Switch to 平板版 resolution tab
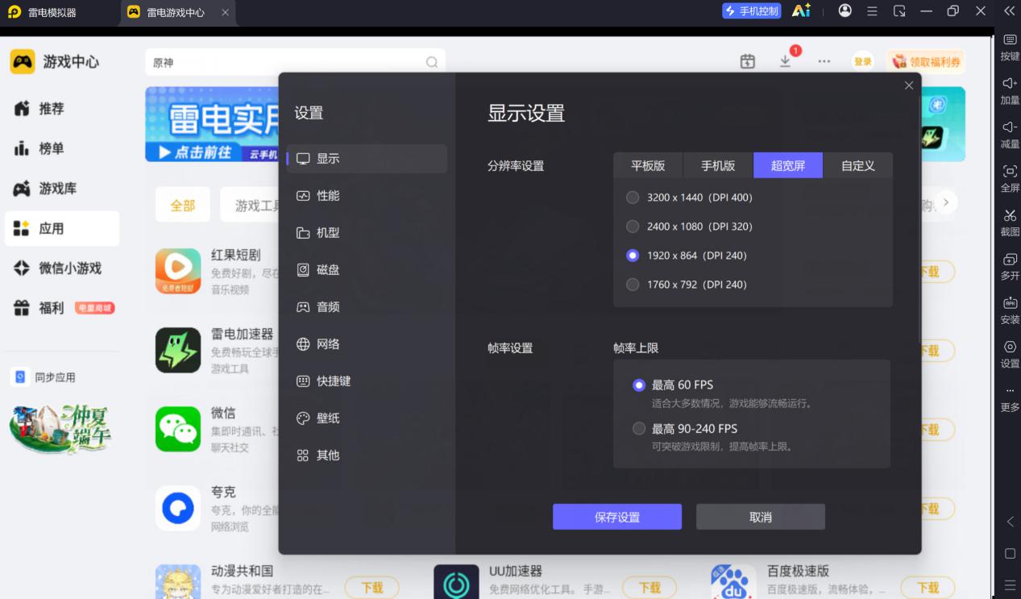This screenshot has height=599, width=1021. [648, 165]
